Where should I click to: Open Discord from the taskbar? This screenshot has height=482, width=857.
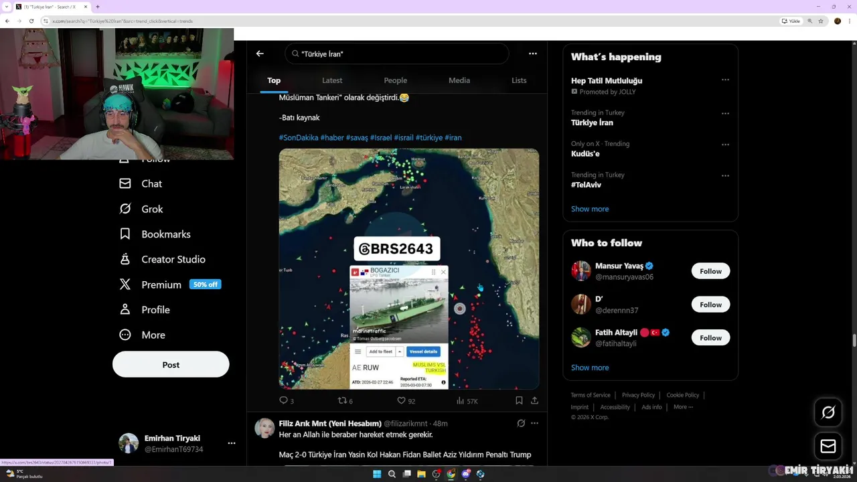point(466,474)
